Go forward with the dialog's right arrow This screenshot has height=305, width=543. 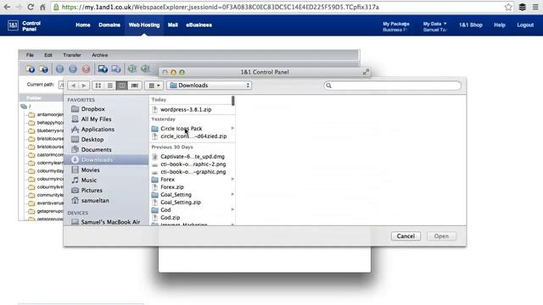pyautogui.click(x=83, y=86)
